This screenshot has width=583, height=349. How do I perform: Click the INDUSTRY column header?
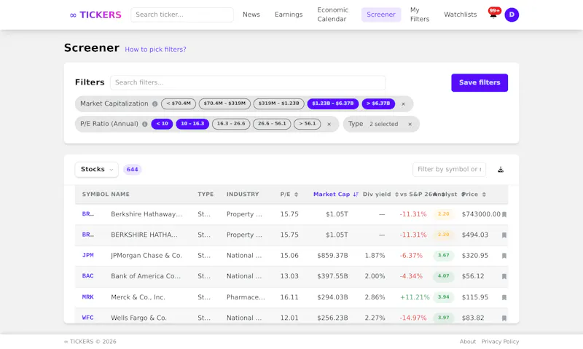click(x=243, y=195)
